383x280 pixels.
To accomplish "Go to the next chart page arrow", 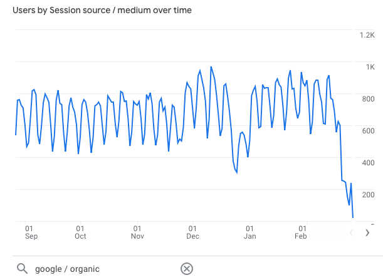I will pos(367,232).
